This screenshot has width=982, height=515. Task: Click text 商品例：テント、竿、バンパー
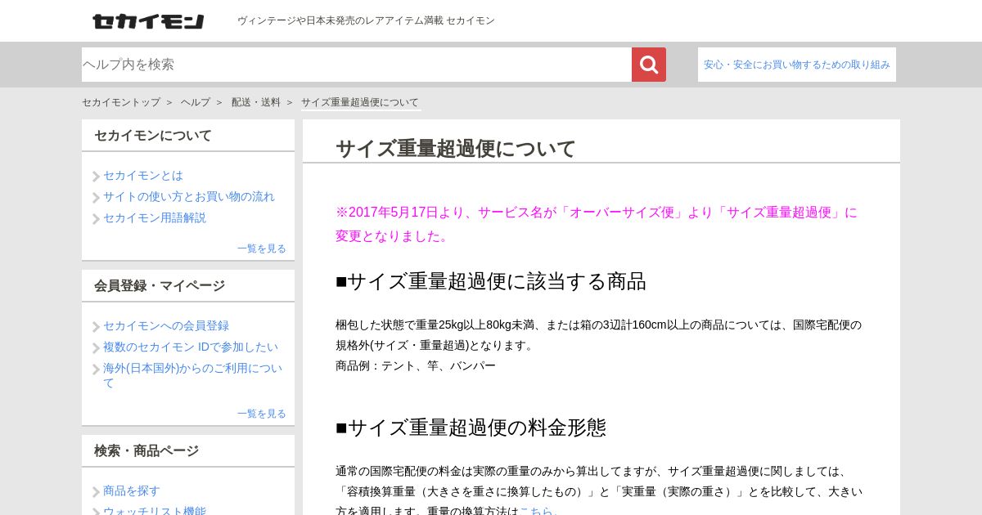[x=416, y=365]
